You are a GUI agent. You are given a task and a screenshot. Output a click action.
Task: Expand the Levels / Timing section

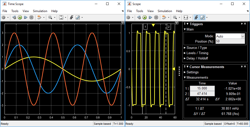[x=197, y=53]
